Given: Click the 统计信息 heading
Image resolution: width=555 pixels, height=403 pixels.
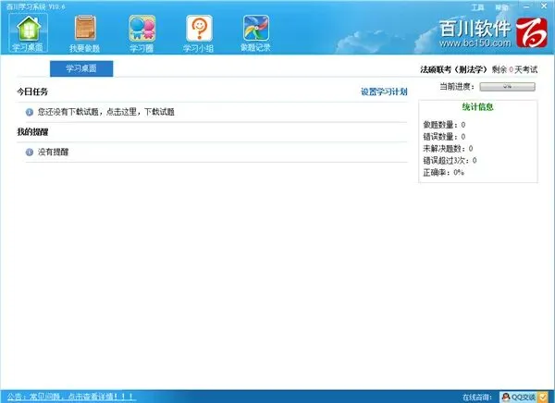Looking at the screenshot, I should [x=478, y=107].
